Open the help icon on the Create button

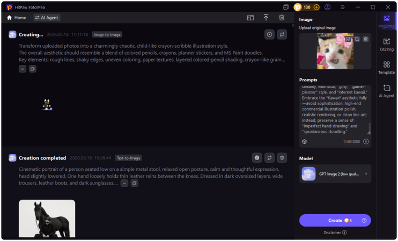click(x=364, y=221)
